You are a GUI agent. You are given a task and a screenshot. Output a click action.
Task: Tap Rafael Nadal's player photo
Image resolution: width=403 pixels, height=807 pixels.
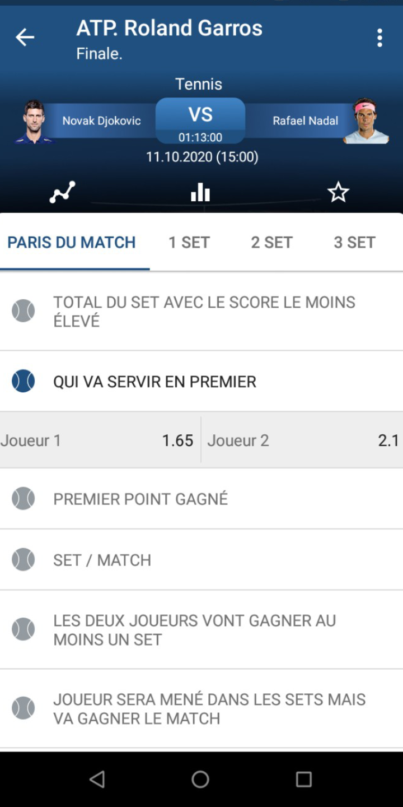click(366, 121)
